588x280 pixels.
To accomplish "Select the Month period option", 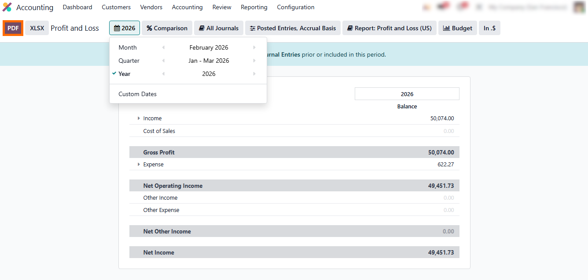I will [128, 47].
